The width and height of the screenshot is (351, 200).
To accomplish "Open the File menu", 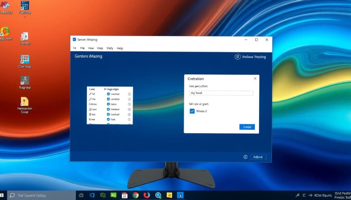I will point(82,48).
